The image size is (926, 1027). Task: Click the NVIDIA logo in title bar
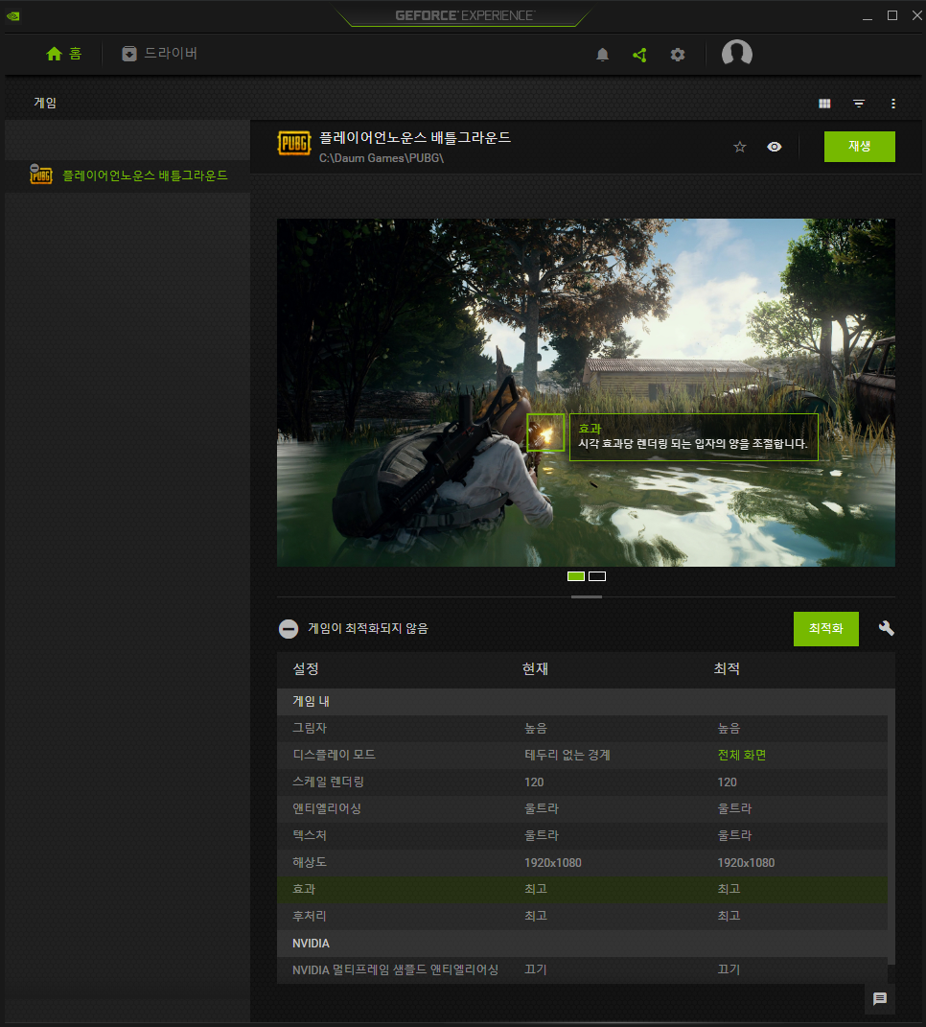[13, 15]
